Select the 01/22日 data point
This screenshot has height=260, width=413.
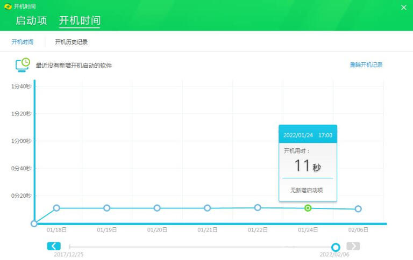click(x=258, y=207)
